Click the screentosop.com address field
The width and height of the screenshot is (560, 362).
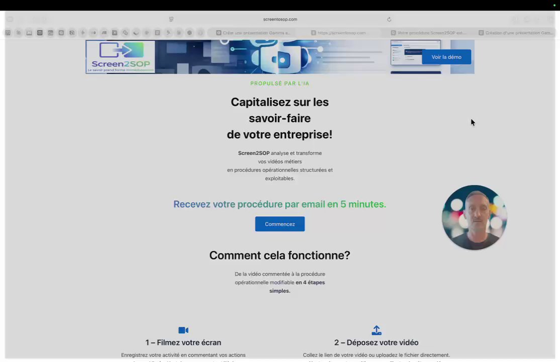(280, 19)
